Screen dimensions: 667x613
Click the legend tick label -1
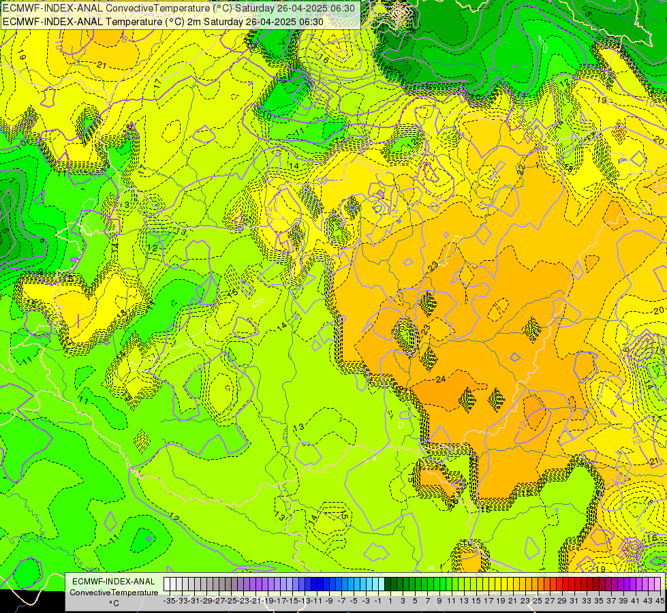[378, 601]
